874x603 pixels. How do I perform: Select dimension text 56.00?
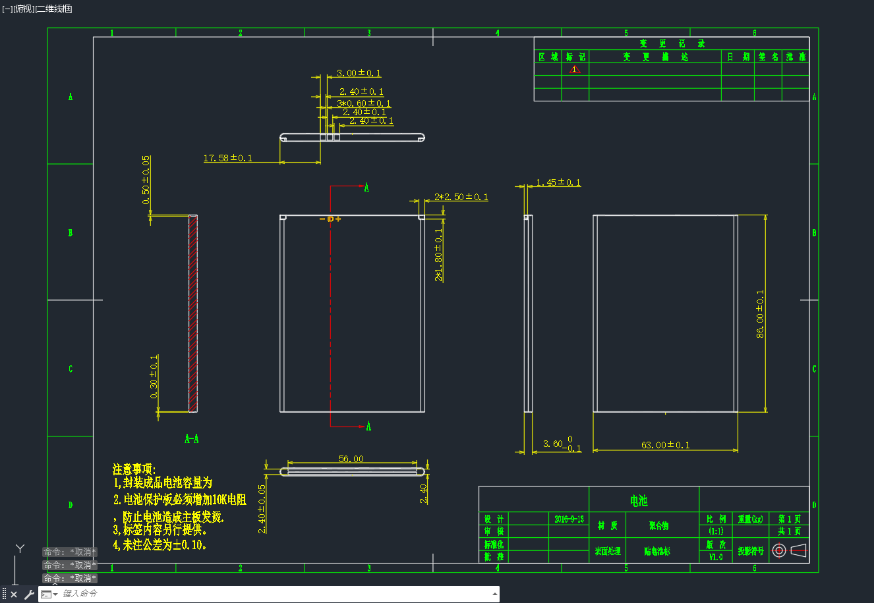pos(351,459)
